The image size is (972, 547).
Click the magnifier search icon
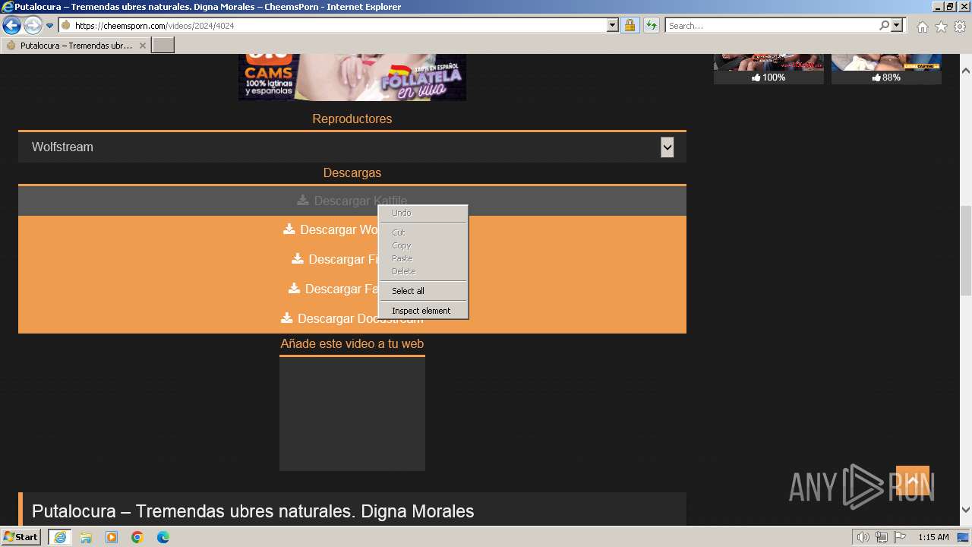click(884, 26)
